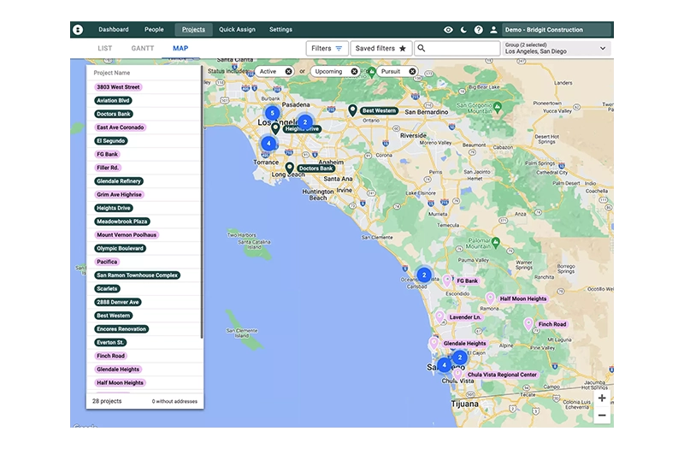Click the cluster marker 2 near Oceanside

coord(423,275)
